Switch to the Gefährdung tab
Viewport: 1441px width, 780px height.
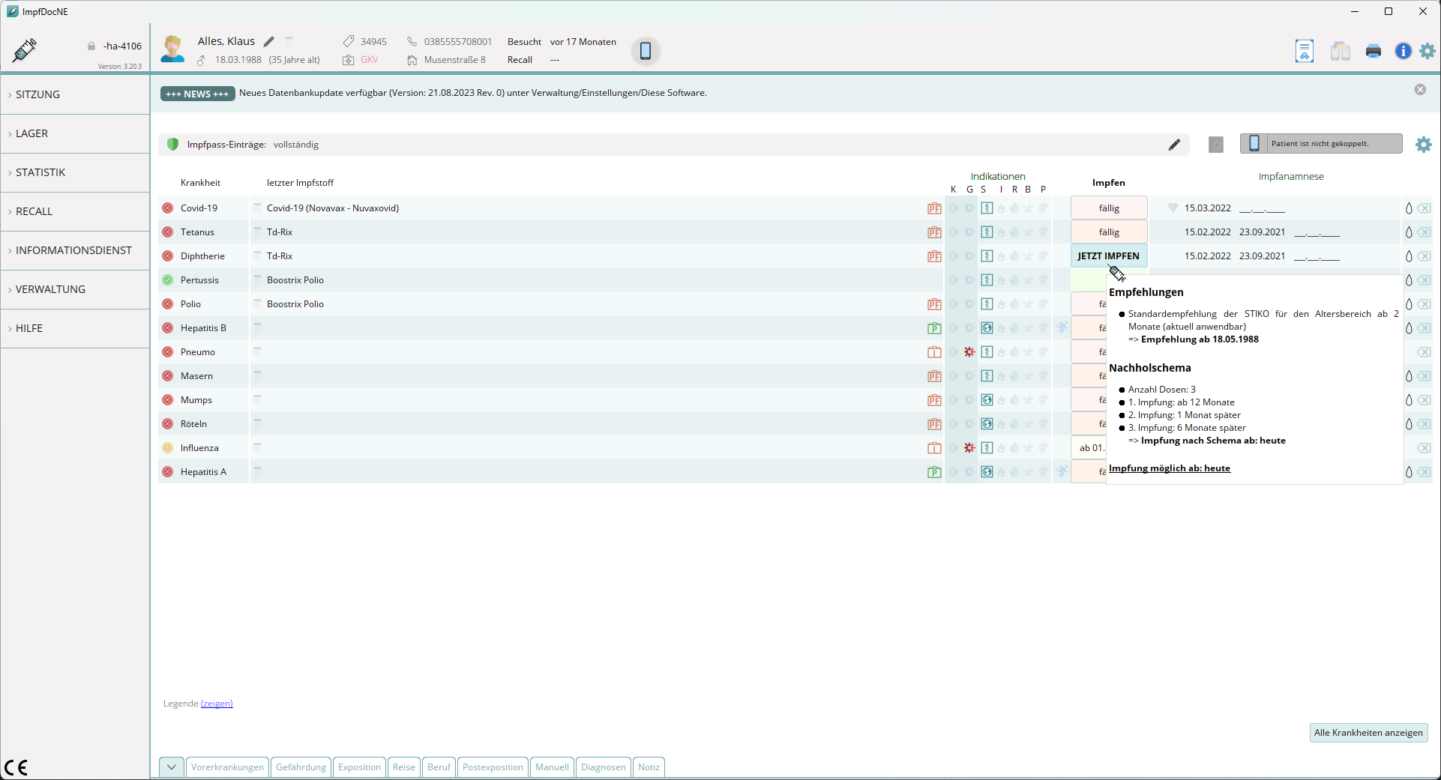pyautogui.click(x=301, y=767)
